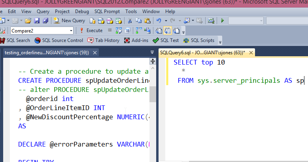The height and width of the screenshot is (162, 308).
Task: Expand the undo history dropdown arrow
Action: (x=166, y=20)
